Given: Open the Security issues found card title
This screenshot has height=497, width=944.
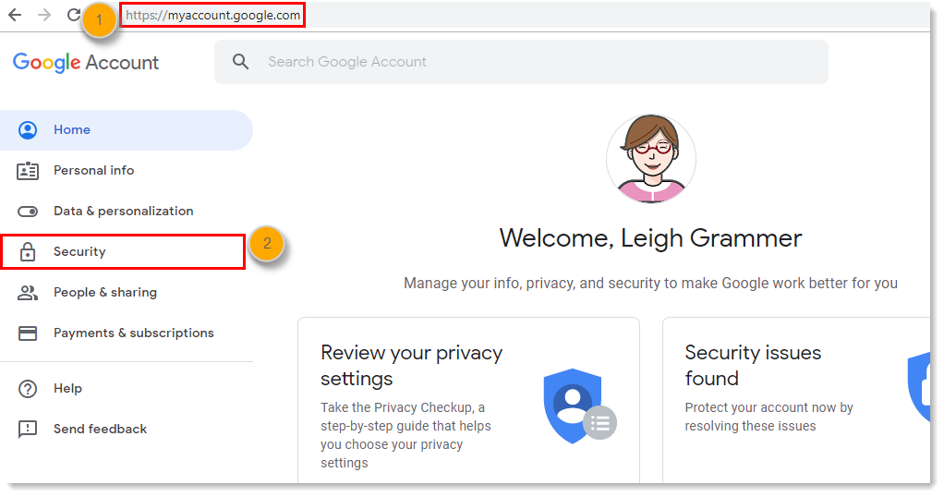Looking at the screenshot, I should coord(753,365).
